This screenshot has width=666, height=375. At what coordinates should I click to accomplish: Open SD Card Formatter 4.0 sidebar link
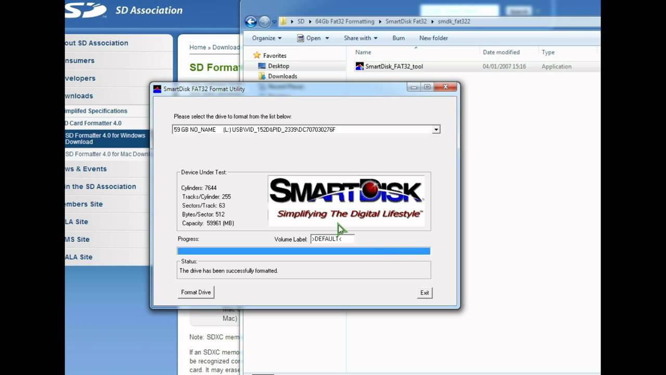[x=93, y=123]
